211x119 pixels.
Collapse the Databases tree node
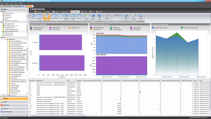[x=6, y=39]
